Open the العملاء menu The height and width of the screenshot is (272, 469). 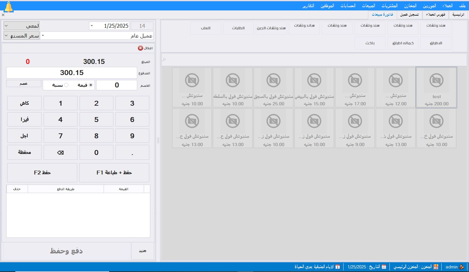(x=447, y=6)
